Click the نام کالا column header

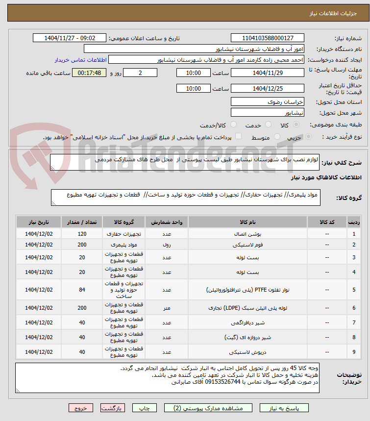pyautogui.click(x=247, y=222)
